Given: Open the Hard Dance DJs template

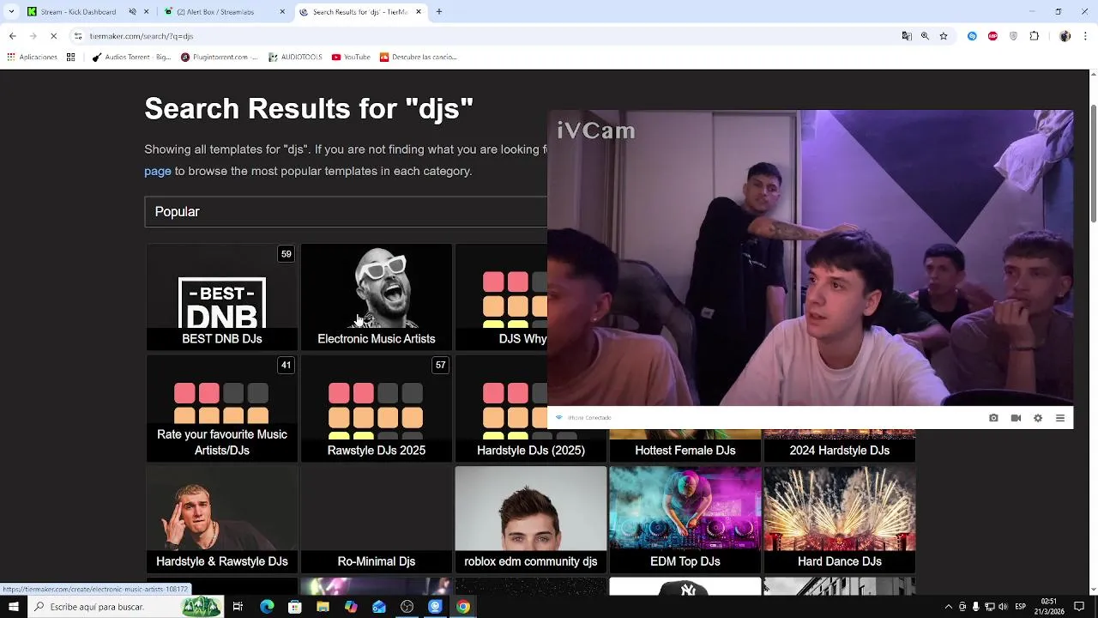Looking at the screenshot, I should coord(840,519).
